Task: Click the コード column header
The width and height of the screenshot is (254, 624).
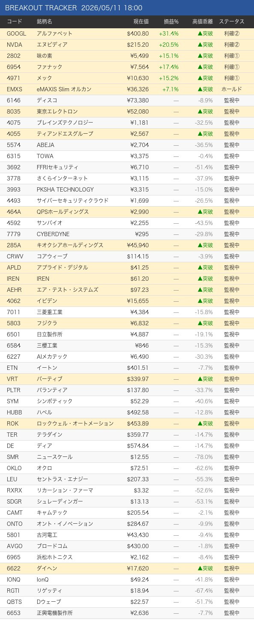Action: pyautogui.click(x=15, y=21)
